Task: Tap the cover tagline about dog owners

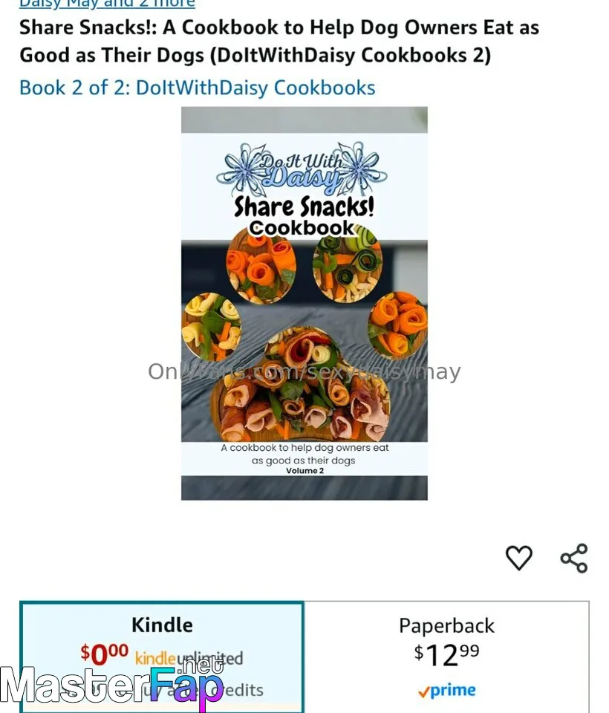Action: [304, 454]
